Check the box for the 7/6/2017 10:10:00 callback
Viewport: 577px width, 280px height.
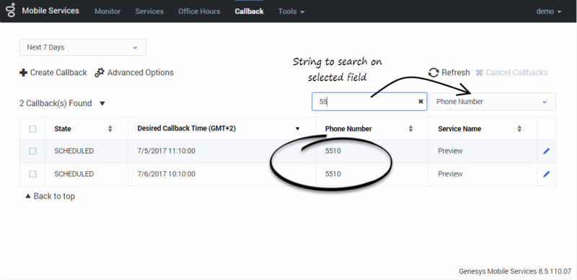(32, 174)
